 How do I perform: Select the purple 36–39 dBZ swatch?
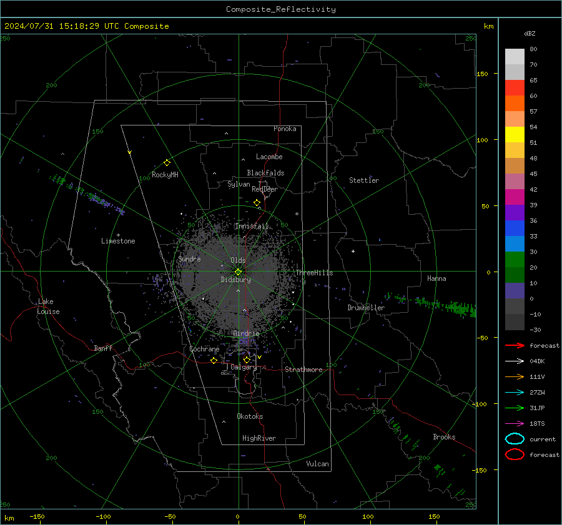(515, 213)
